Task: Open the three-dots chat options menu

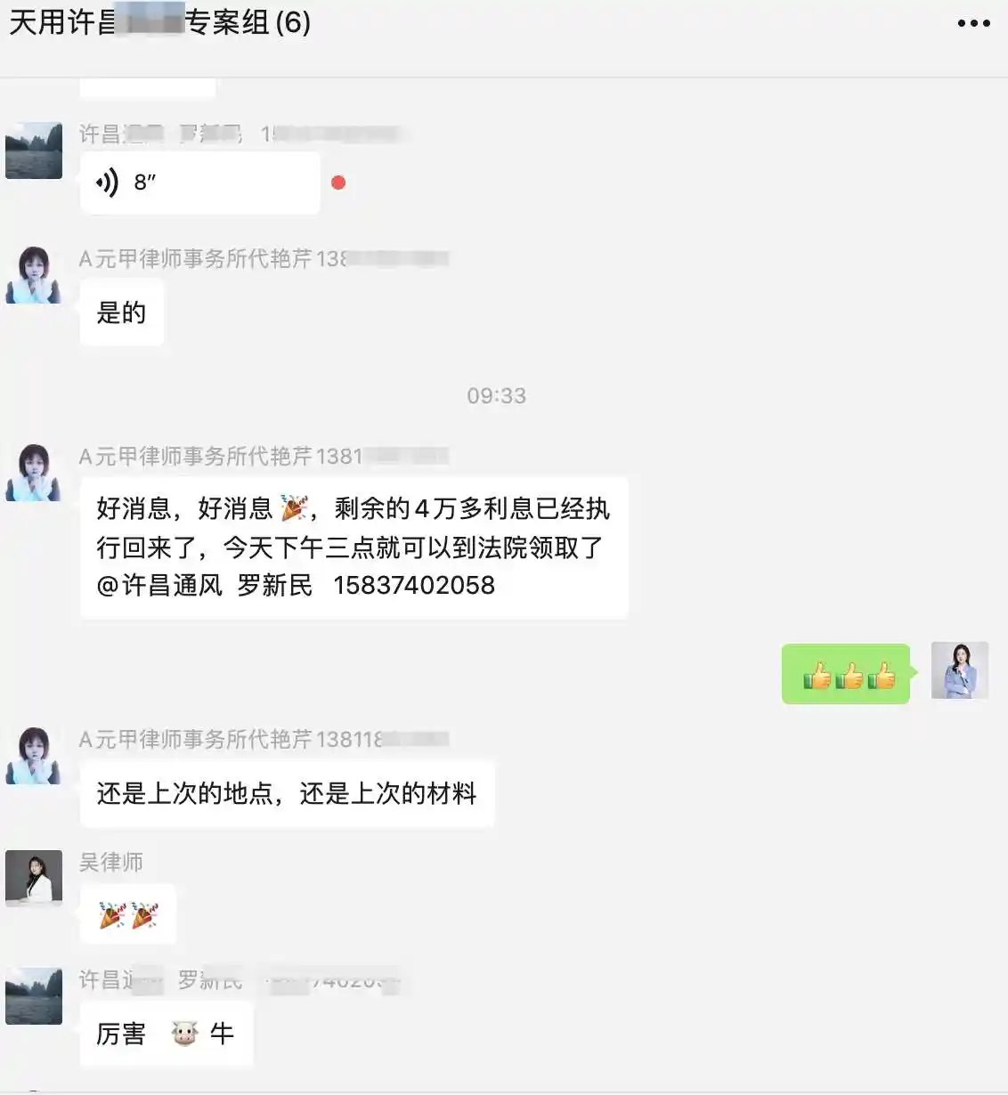Action: (x=973, y=23)
